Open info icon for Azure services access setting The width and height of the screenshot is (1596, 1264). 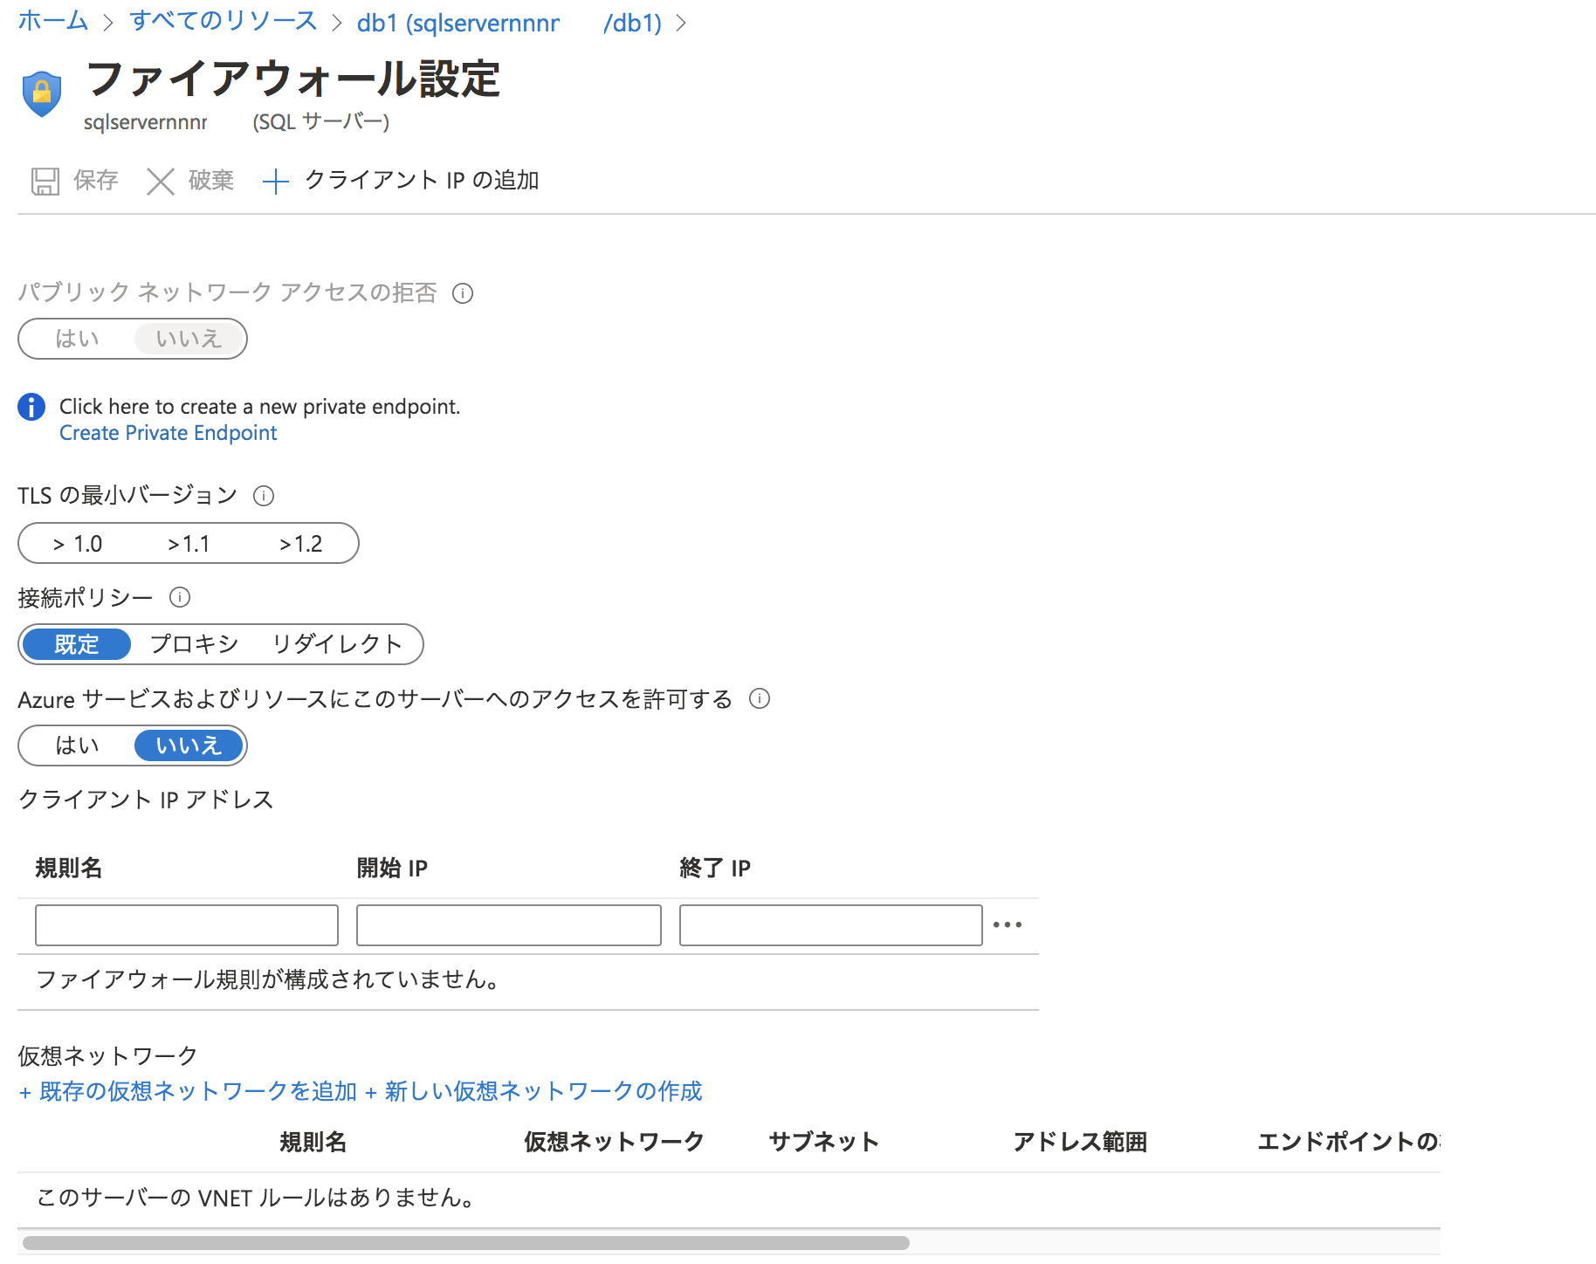pos(760,698)
